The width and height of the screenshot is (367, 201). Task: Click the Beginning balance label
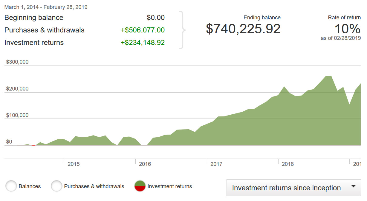tap(34, 18)
